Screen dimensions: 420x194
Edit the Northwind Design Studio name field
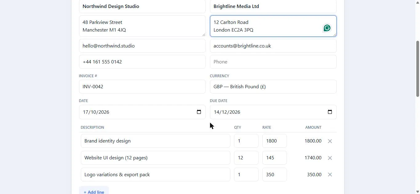pyautogui.click(x=142, y=6)
